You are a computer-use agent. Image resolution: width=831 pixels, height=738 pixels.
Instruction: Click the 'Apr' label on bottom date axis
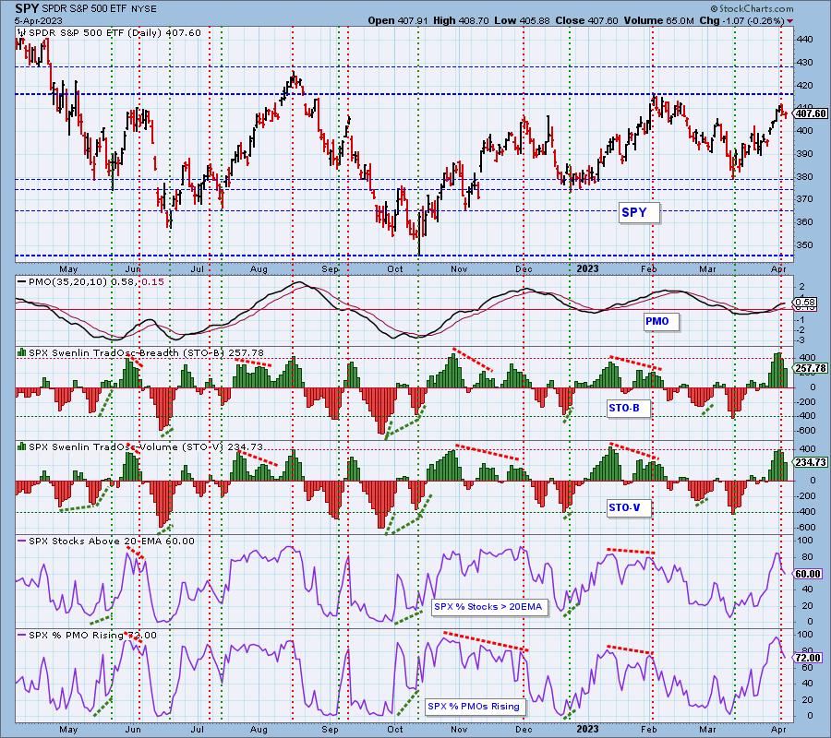(x=778, y=729)
